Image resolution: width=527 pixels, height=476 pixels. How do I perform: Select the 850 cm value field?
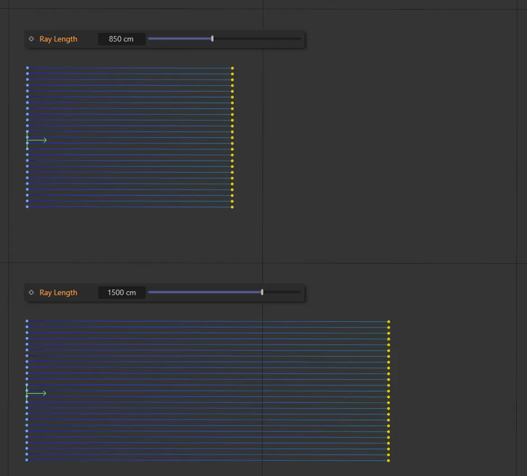pos(121,39)
